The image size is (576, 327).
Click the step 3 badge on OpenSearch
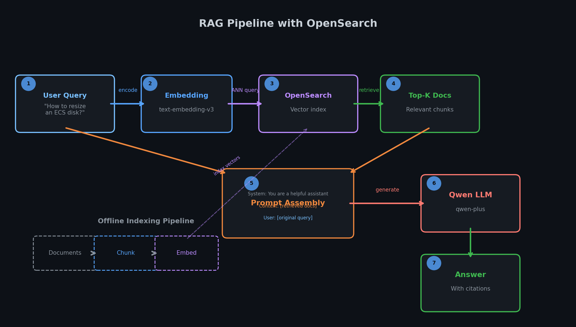coord(272,84)
